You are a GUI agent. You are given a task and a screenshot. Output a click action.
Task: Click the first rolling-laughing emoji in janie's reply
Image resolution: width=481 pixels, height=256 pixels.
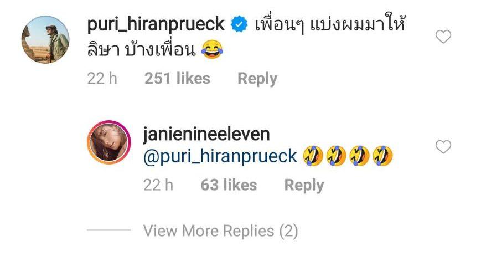click(313, 156)
